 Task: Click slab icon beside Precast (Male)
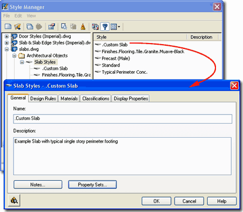(98, 58)
